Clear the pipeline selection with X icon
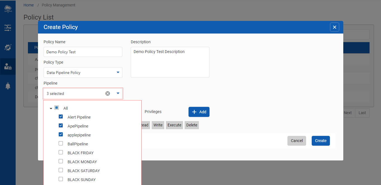This screenshot has height=185, width=381. [108, 93]
